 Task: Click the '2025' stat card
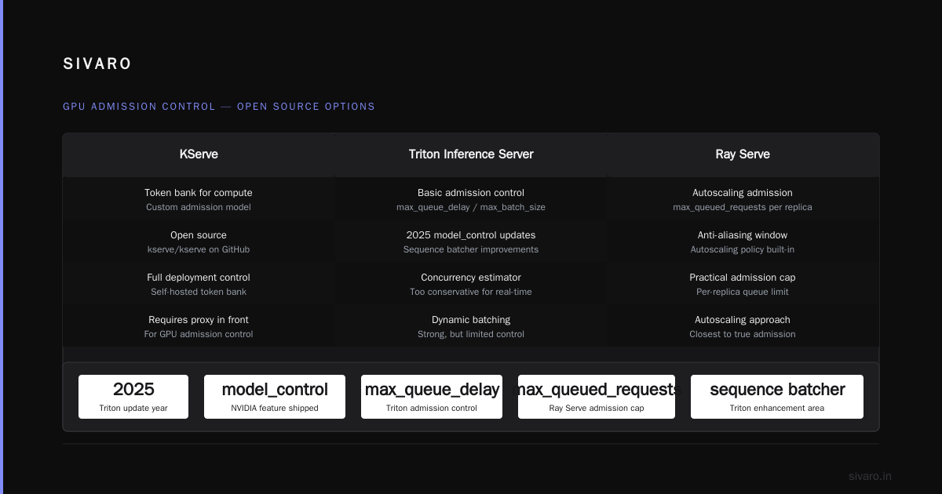click(133, 397)
